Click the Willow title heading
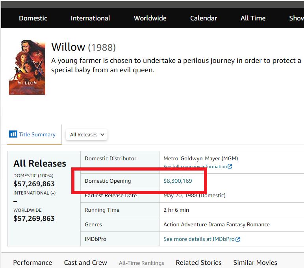Viewport: 304px width, 268px height. [x=68, y=47]
